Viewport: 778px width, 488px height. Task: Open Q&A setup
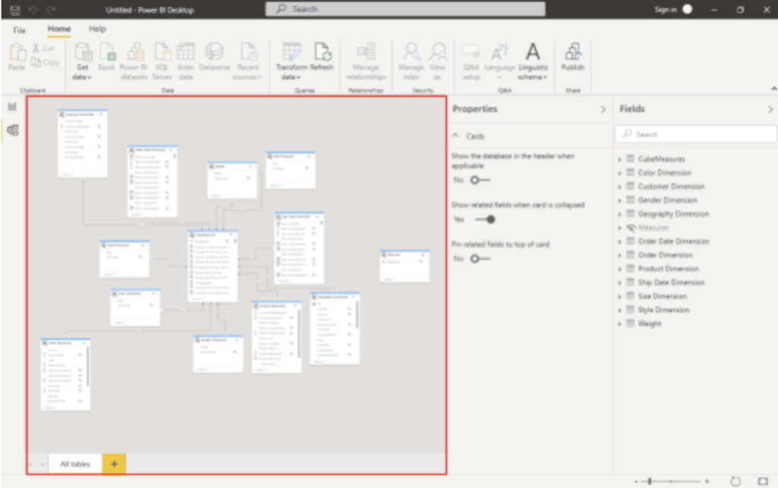[x=471, y=61]
